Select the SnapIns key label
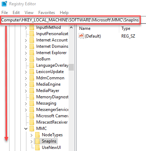Screen dimensions: 146x151 (49, 141)
